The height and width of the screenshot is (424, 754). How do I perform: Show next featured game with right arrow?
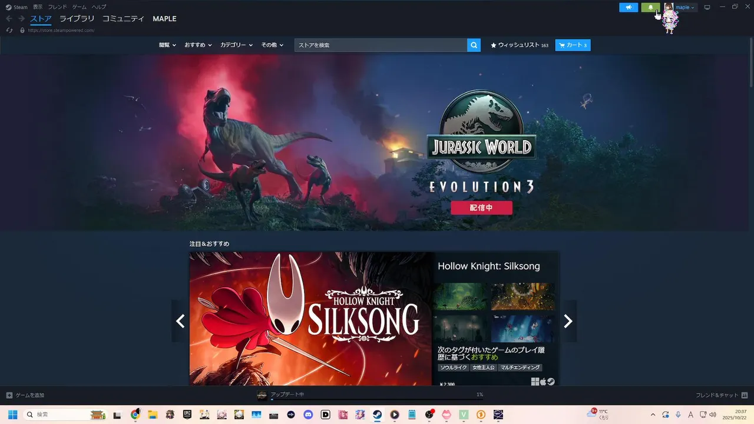point(568,321)
